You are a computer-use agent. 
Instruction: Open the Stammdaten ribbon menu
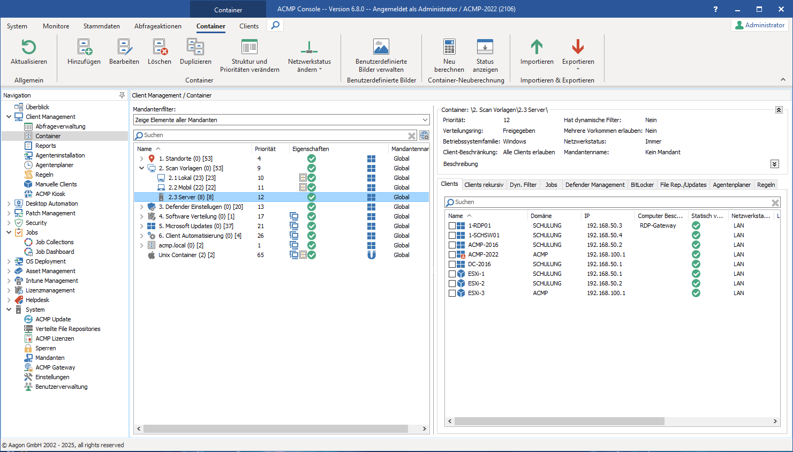pos(101,26)
